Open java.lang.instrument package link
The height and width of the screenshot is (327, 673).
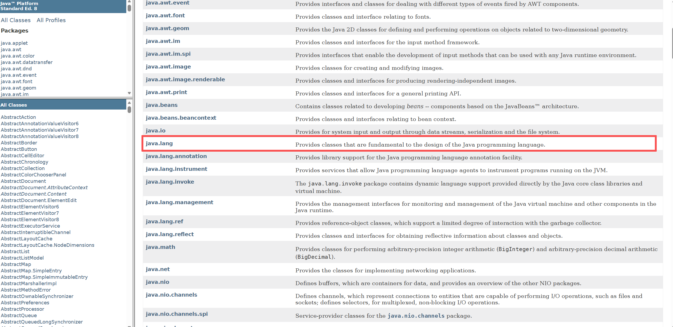(x=176, y=169)
